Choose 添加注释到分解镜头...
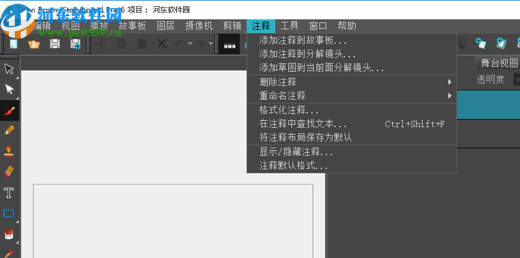 click(x=352, y=54)
